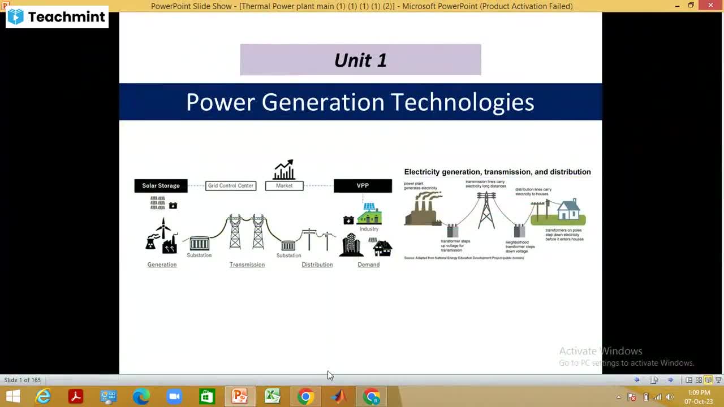Open Slide Sorter view icon

pos(699,380)
